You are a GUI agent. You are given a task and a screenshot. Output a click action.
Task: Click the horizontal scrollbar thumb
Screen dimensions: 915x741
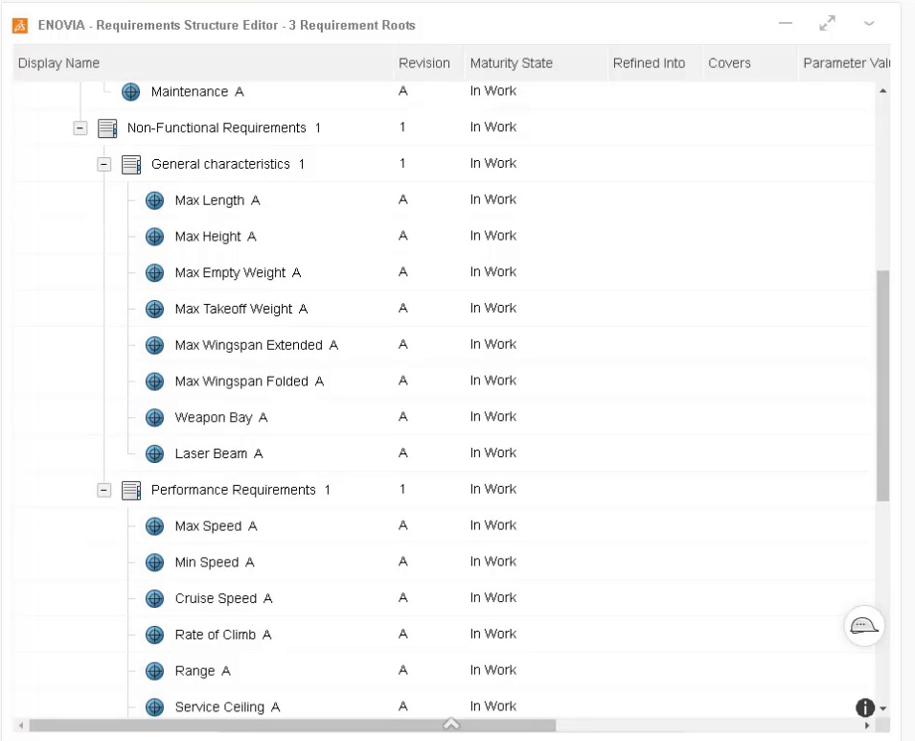click(292, 726)
